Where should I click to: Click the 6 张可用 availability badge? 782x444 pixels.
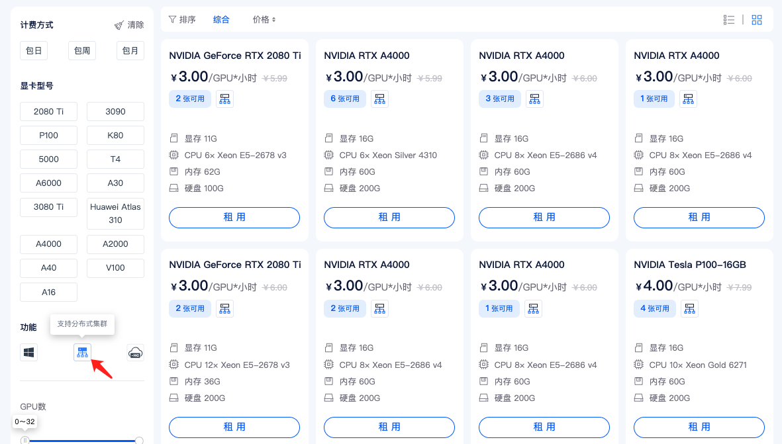(345, 99)
